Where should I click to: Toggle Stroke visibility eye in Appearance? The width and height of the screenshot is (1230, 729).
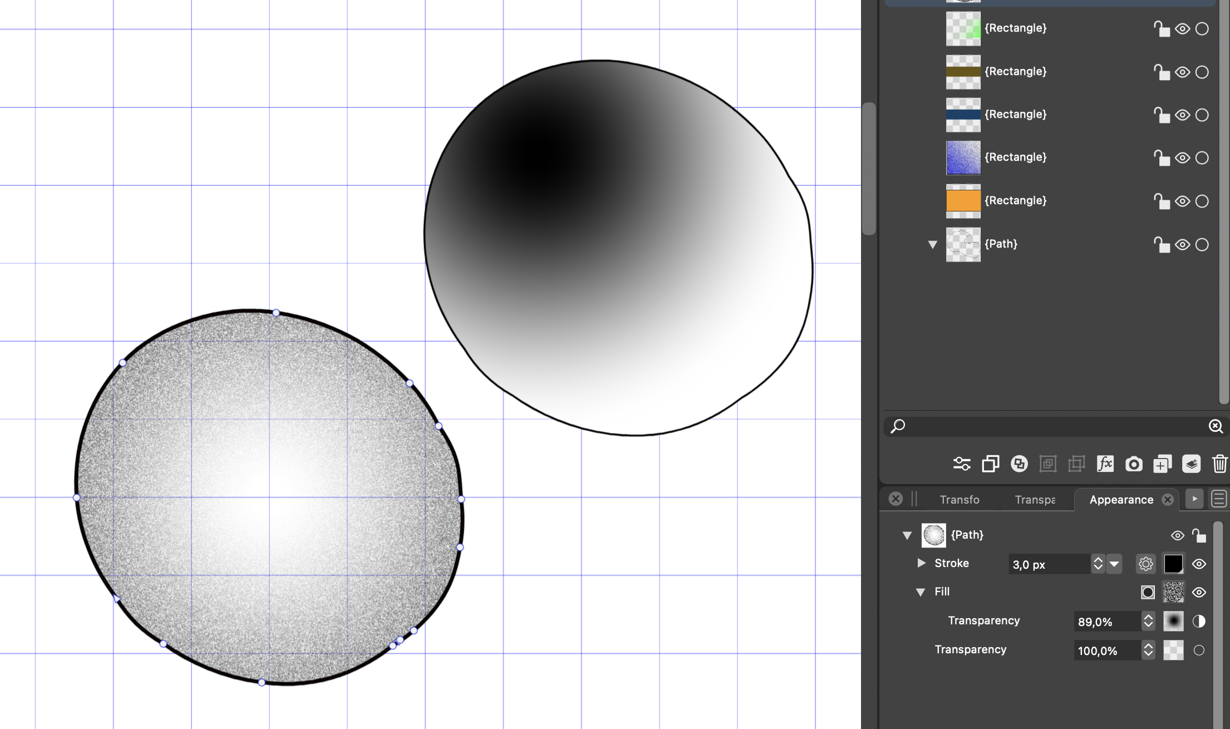click(1199, 564)
